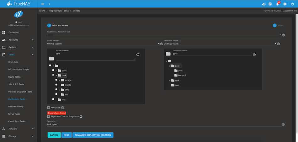The width and height of the screenshot is (298, 142).
Task: Click ADVANCED REPLICATION CREATION button
Action: click(93, 135)
